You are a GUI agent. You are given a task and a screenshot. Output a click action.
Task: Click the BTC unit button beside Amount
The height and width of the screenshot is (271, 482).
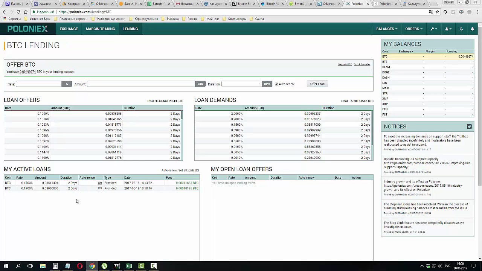[x=200, y=84]
